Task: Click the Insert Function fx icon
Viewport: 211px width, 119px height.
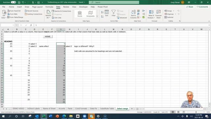Action: click(x=31, y=25)
